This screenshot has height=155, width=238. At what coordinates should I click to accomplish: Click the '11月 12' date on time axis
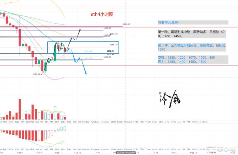(x=77, y=153)
